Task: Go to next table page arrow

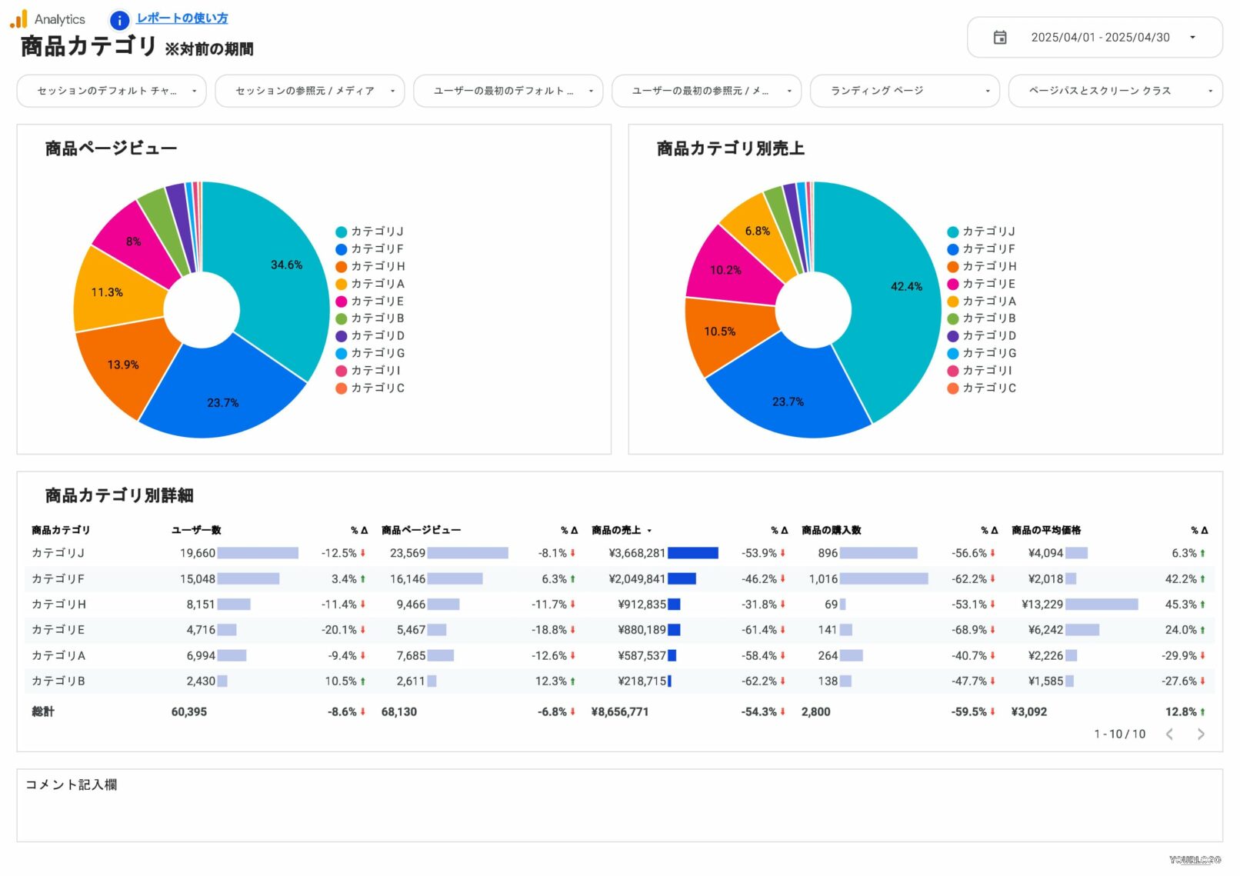Action: coord(1201,734)
